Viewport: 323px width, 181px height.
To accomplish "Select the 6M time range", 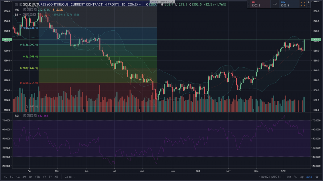I will (30, 177).
